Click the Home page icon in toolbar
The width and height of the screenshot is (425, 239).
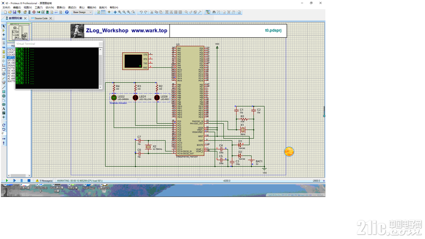(x=25, y=12)
